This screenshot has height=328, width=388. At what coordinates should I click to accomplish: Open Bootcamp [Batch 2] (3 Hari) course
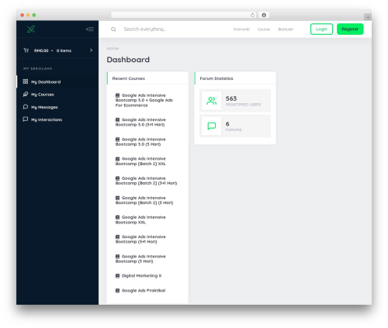[x=144, y=200]
